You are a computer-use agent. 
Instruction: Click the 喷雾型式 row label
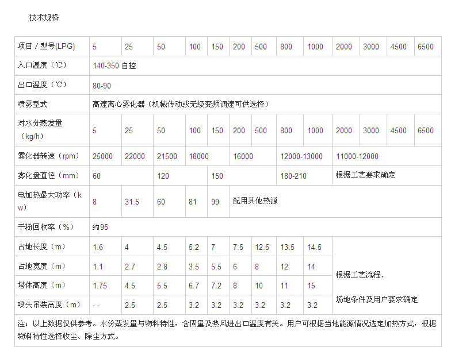point(32,104)
